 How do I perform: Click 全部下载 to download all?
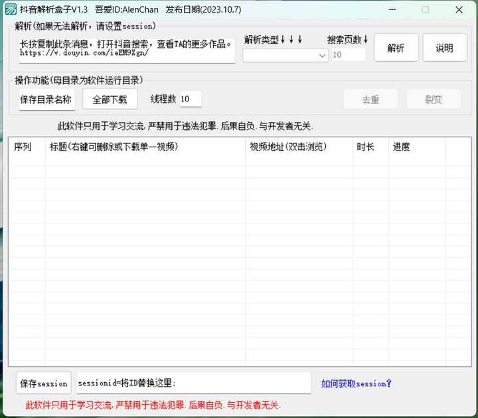[x=110, y=100]
